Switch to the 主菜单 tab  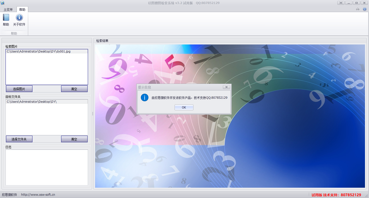(x=8, y=10)
